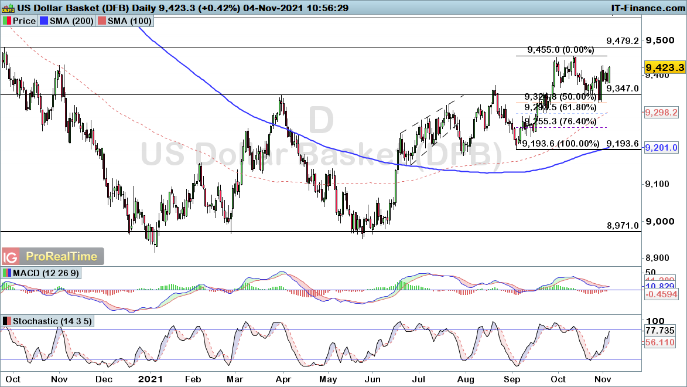Image resolution: width=687 pixels, height=387 pixels.
Task: Click the 100 label on the Stochastic axis
Action: pos(655,321)
